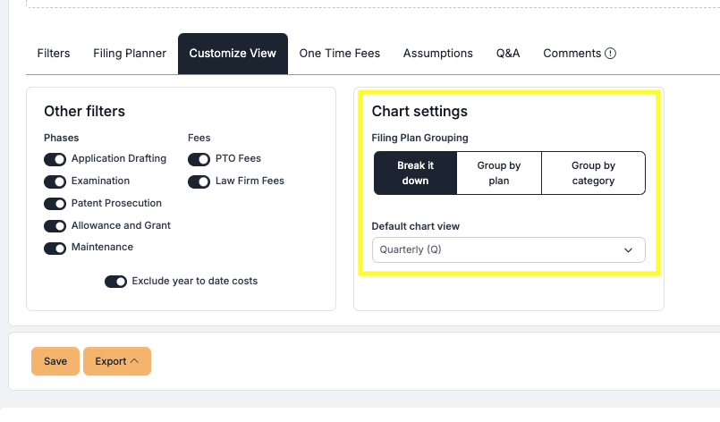720x422 pixels.
Task: Open the Filing Planner tab
Action: pyautogui.click(x=130, y=54)
